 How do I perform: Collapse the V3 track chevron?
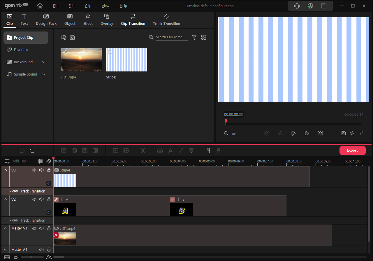[x=5, y=170]
